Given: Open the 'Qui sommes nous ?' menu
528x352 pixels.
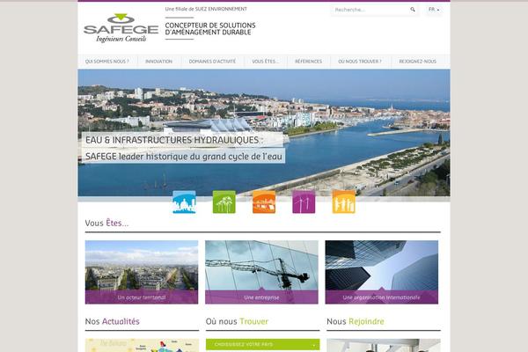Looking at the screenshot, I should click(107, 62).
